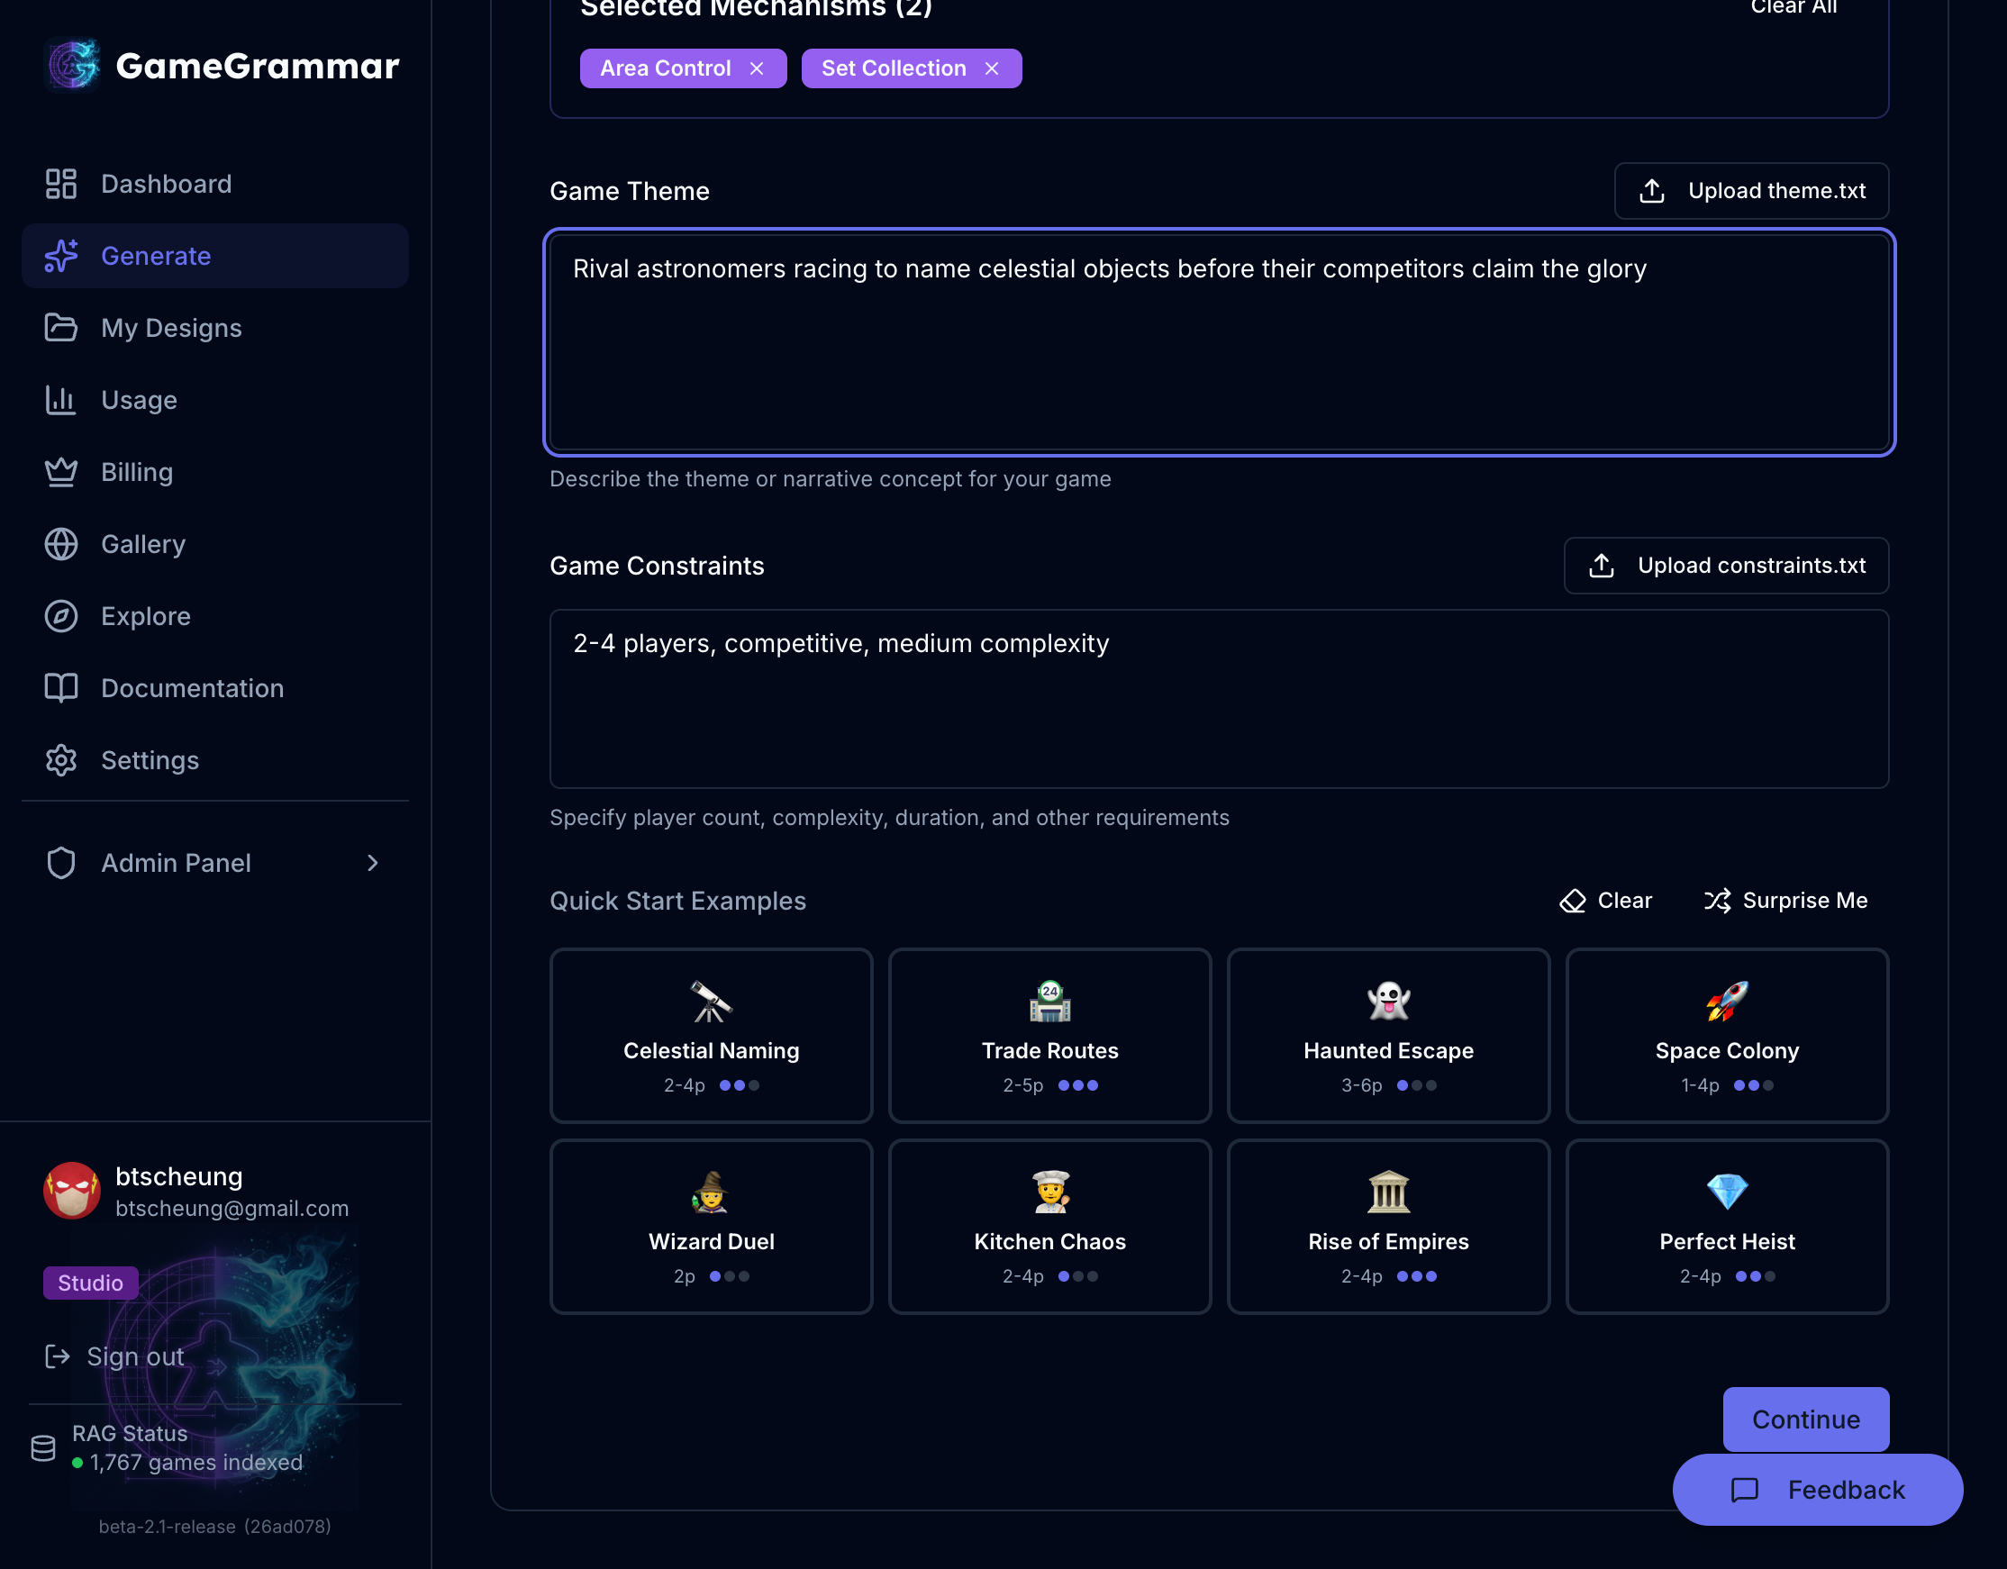
Task: Open the Dashboard page
Action: [x=166, y=184]
